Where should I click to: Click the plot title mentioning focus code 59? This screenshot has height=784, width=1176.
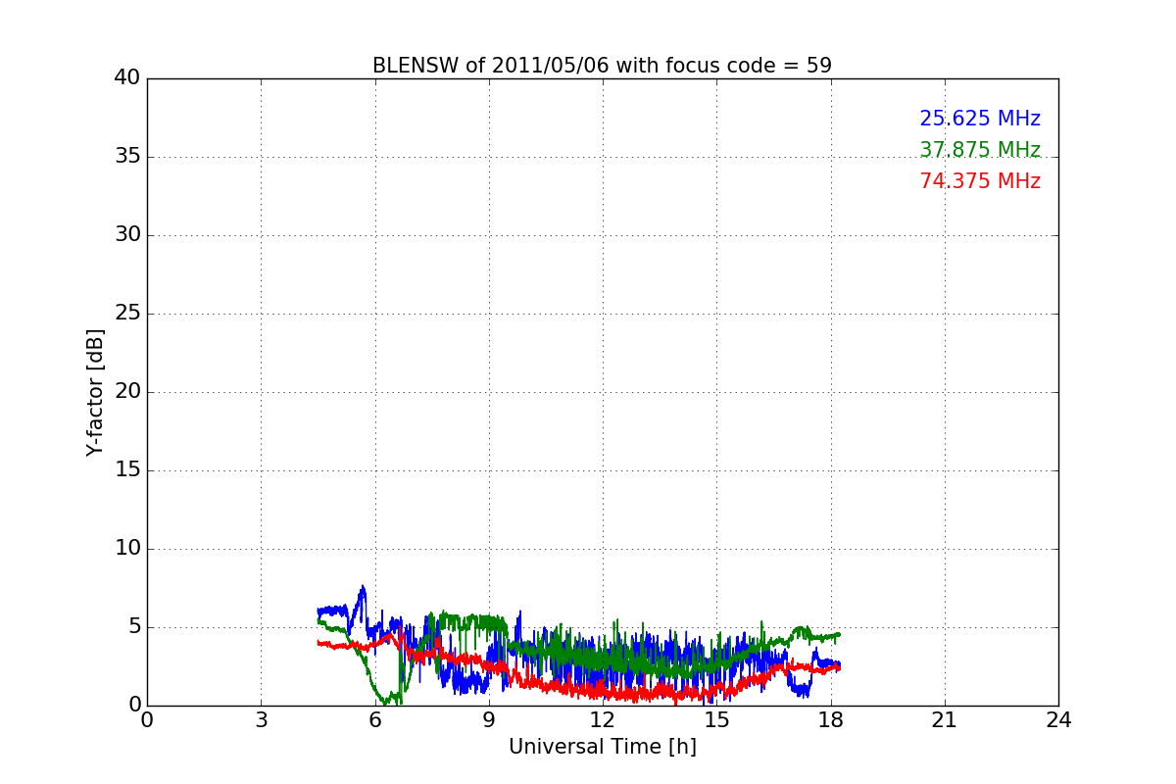coord(602,66)
